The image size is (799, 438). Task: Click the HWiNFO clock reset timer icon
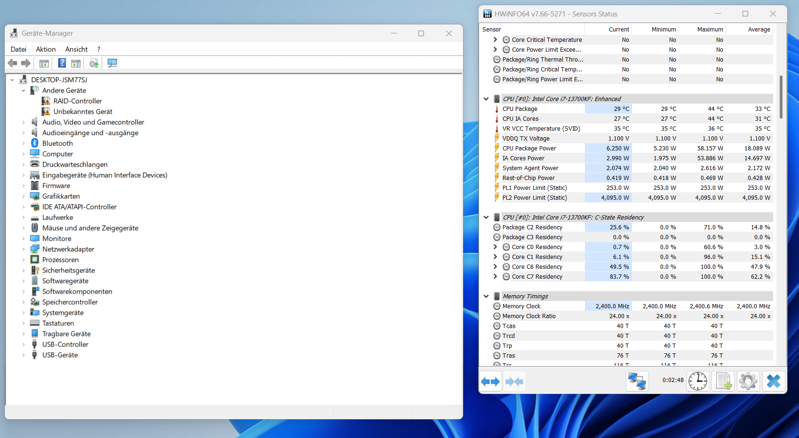click(x=698, y=381)
